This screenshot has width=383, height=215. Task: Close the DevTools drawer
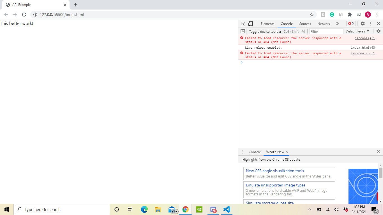coord(379,152)
